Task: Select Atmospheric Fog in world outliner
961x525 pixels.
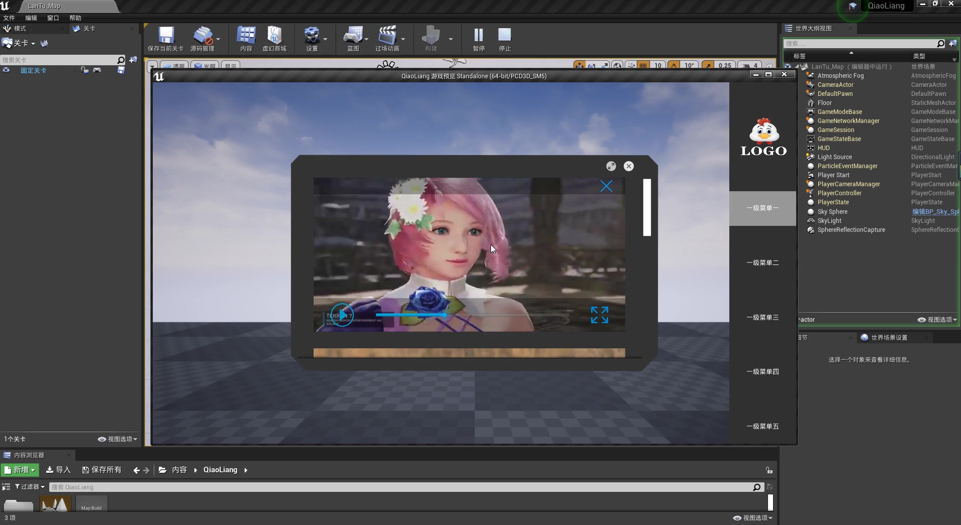Action: [x=841, y=75]
